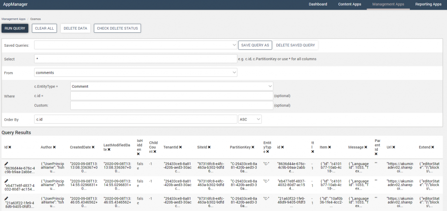
Task: Click the pencil edit icon on first result row
Action: [6, 163]
